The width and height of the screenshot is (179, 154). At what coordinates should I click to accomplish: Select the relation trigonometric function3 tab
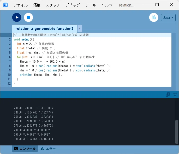(44, 29)
